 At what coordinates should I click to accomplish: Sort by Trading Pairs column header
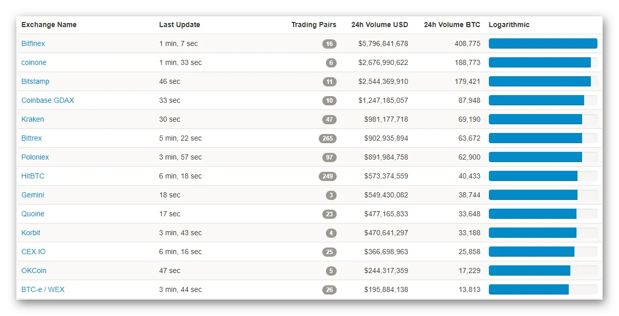coord(314,25)
